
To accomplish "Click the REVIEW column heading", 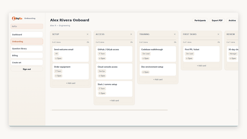I will click(231, 34).
